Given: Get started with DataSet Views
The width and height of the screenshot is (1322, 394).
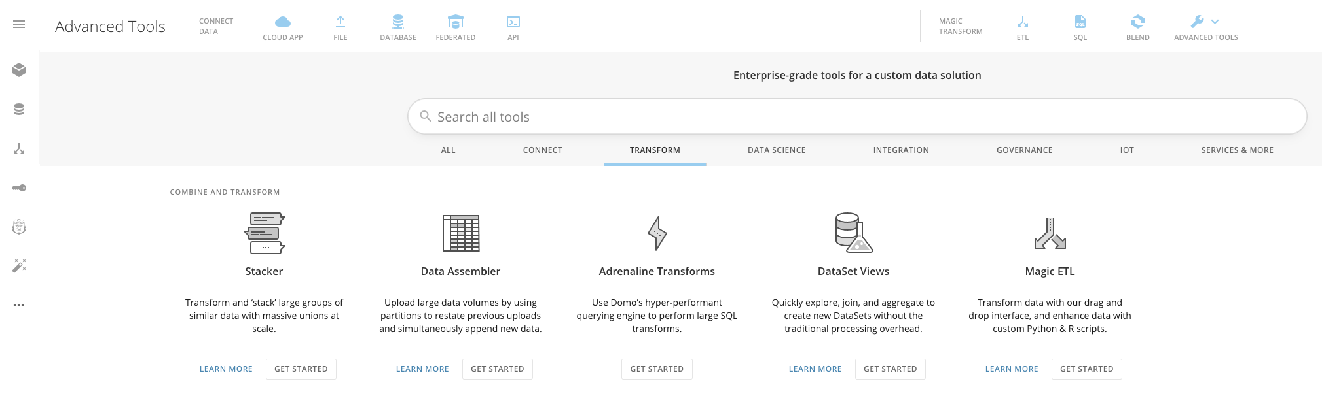Looking at the screenshot, I should tap(891, 369).
